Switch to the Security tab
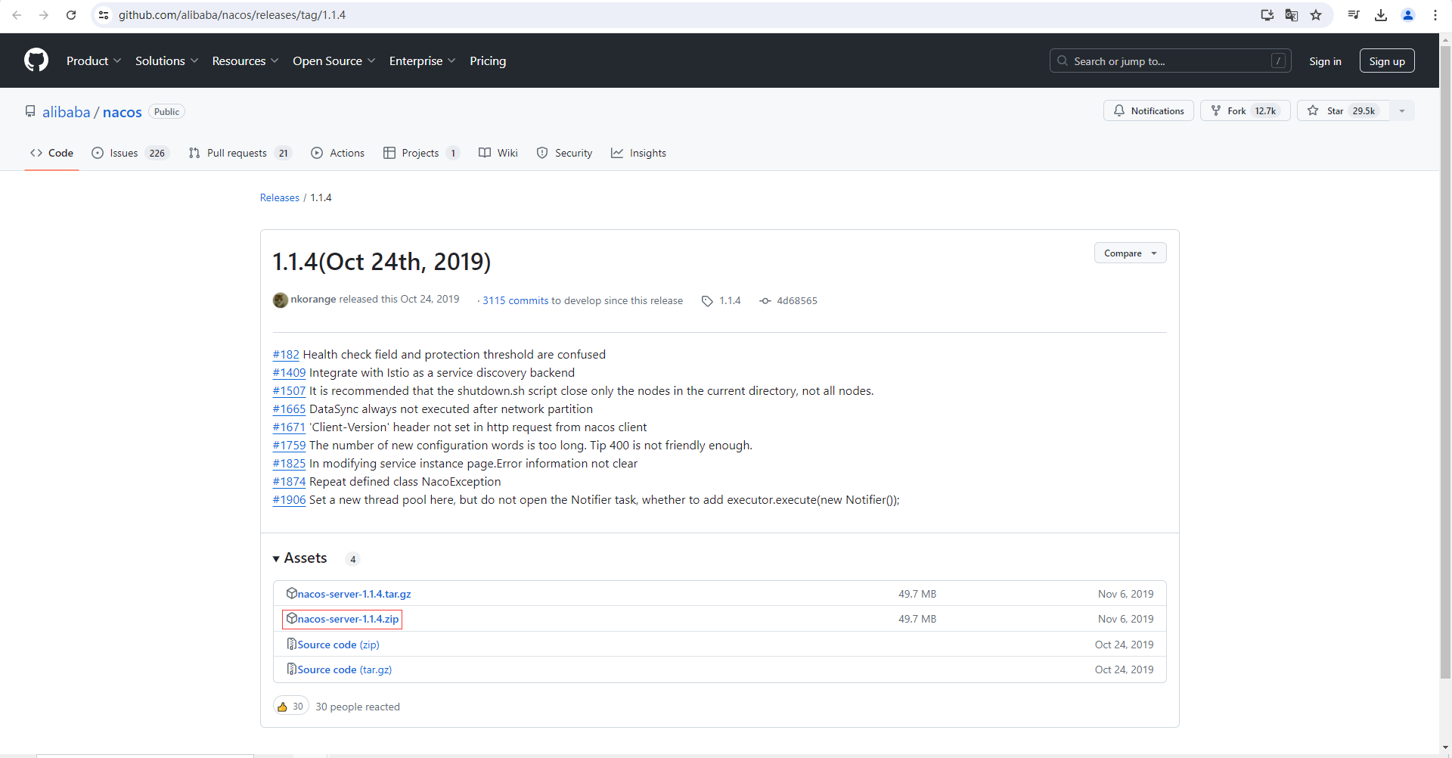Image resolution: width=1452 pixels, height=758 pixels. click(x=564, y=153)
